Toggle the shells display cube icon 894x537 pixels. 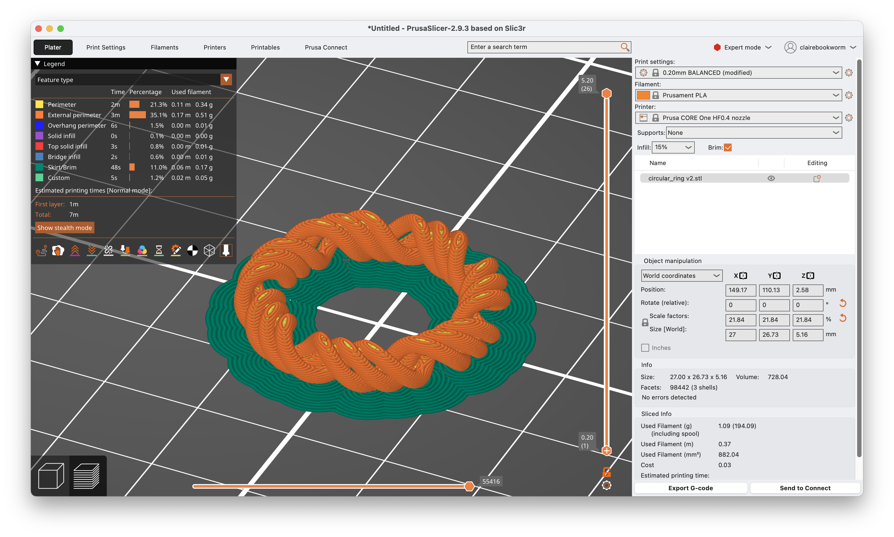pyautogui.click(x=209, y=250)
